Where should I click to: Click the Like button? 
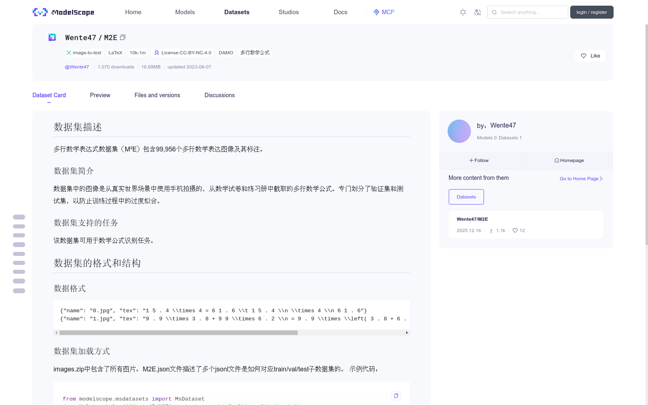point(590,56)
